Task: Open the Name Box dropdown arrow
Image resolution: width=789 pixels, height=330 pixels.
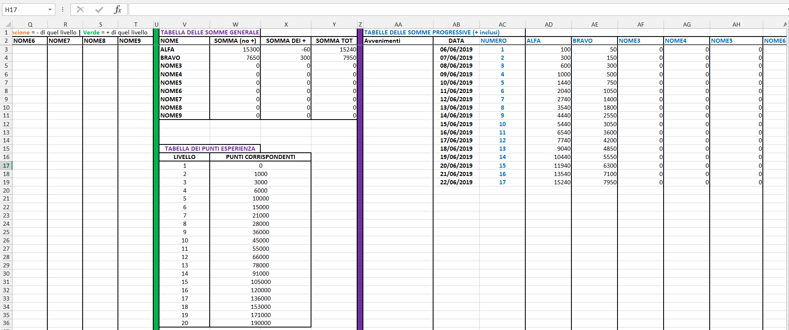Action: click(50, 10)
